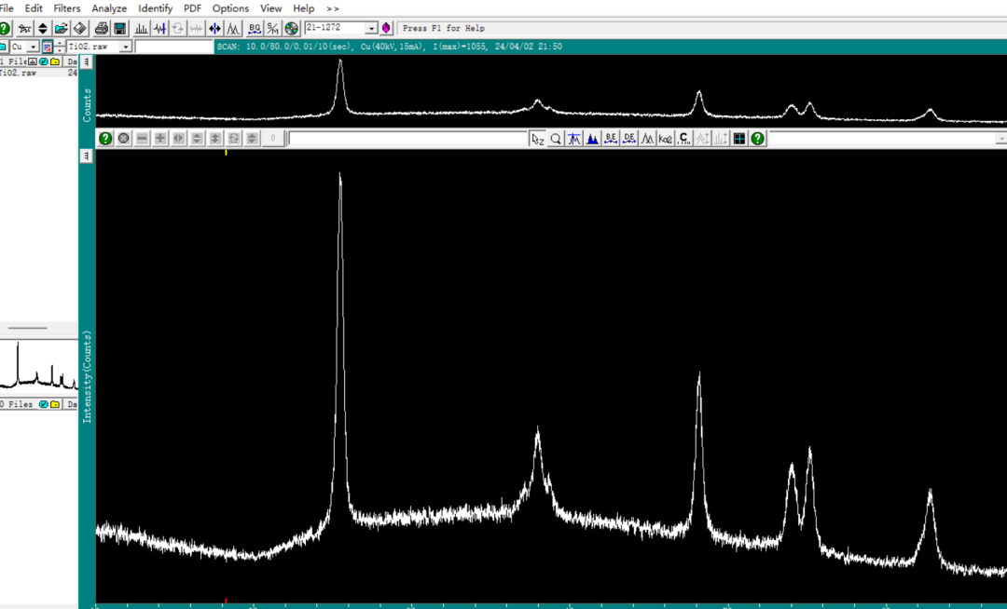Open the Analyze menu
This screenshot has width=1007, height=609.
pyautogui.click(x=109, y=8)
